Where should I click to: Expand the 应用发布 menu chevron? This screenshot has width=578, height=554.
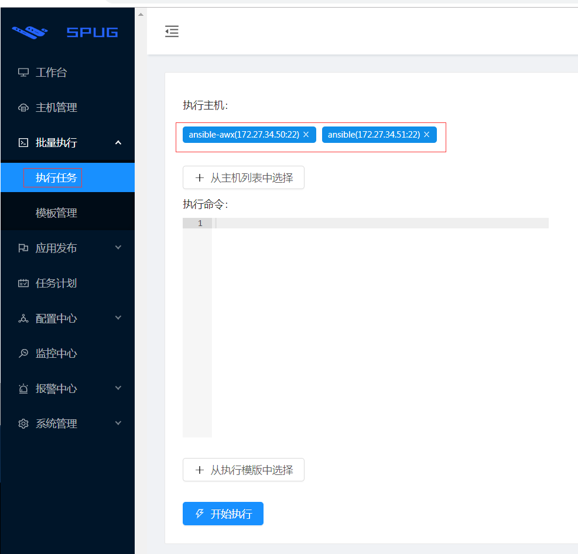(x=118, y=247)
